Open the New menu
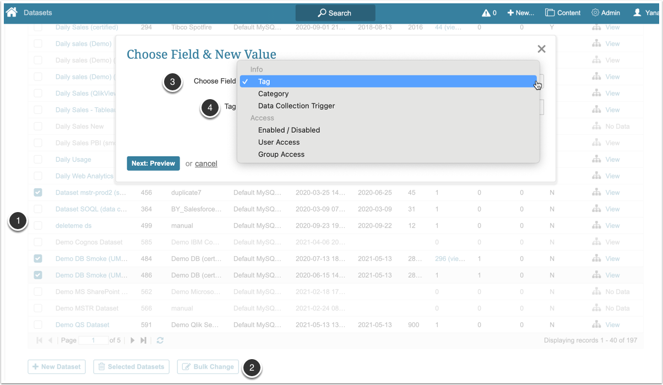The height and width of the screenshot is (385, 663). pos(520,13)
